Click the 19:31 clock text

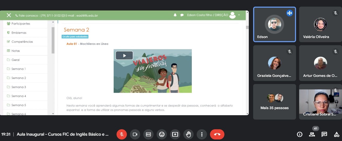6,134
